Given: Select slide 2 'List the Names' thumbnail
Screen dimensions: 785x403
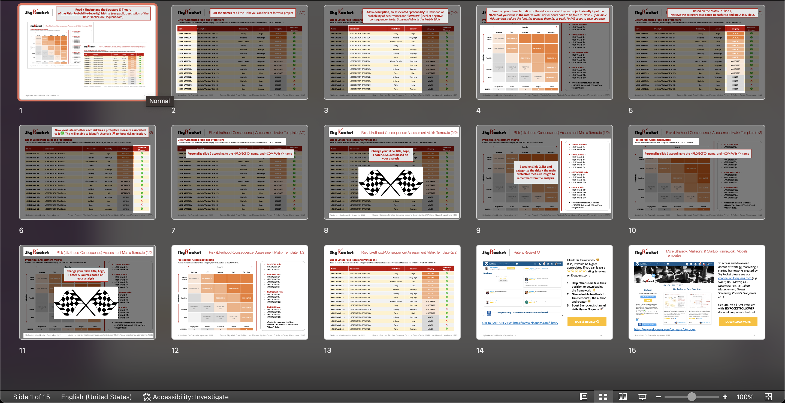Looking at the screenshot, I should coord(240,52).
